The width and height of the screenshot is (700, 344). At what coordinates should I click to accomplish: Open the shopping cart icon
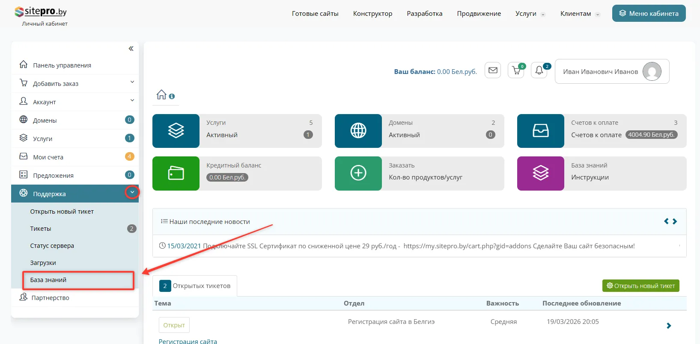[516, 71]
